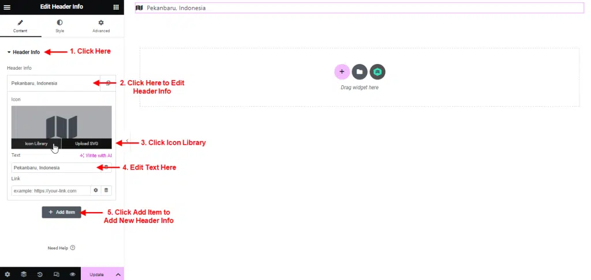Image resolution: width=591 pixels, height=280 pixels.
Task: Click the Drag widget here text
Action: point(360,88)
